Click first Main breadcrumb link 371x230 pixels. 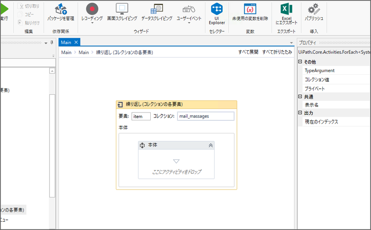click(66, 53)
